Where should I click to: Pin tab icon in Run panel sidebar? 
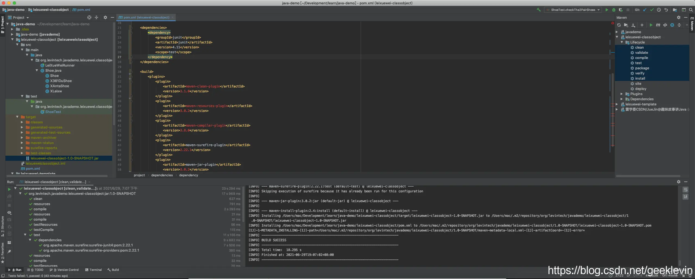9,252
